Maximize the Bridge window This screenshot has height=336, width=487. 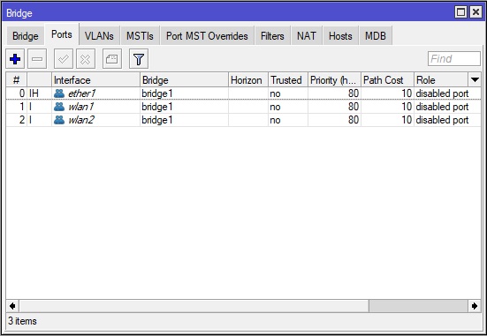coord(460,12)
